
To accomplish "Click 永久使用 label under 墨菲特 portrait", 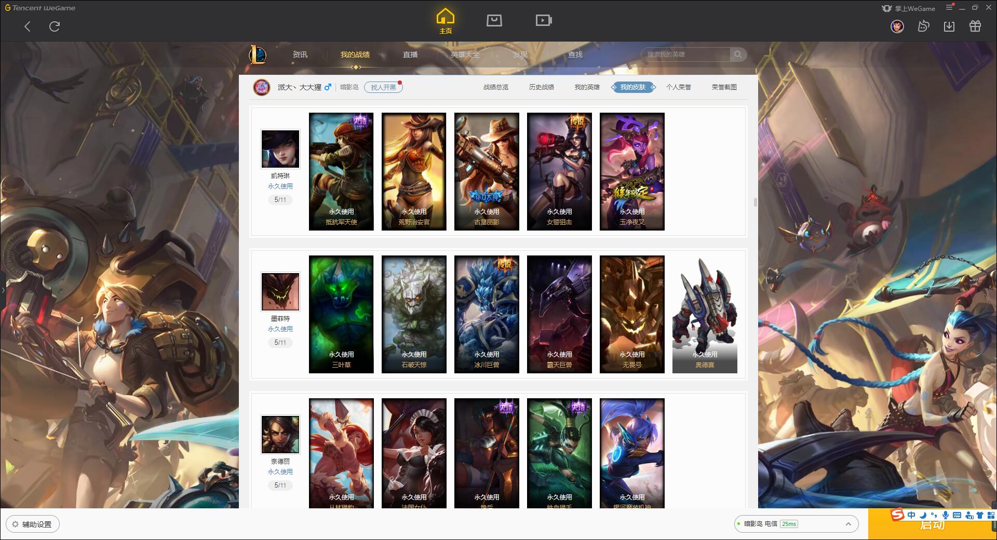I will coord(280,329).
